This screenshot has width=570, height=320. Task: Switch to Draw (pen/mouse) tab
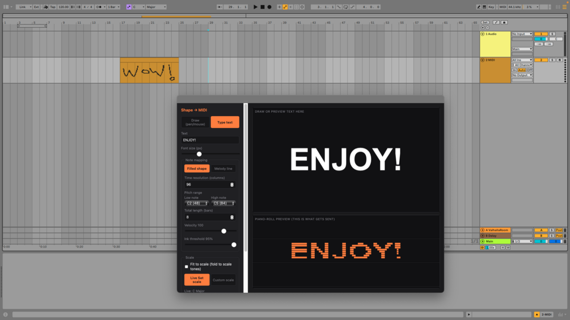click(x=195, y=122)
